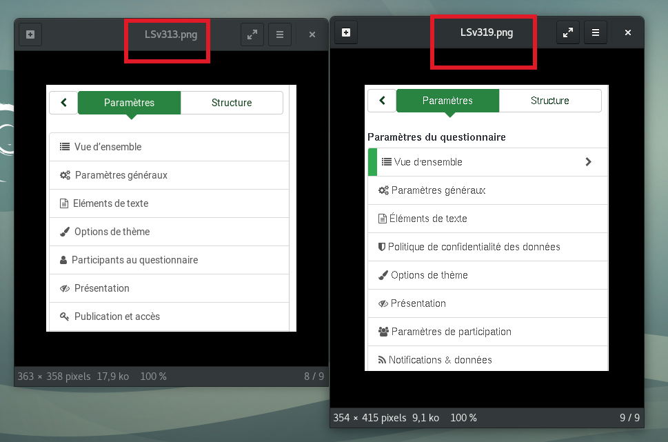Open Publication et accès entry
This screenshot has height=442, width=668.
(169, 317)
